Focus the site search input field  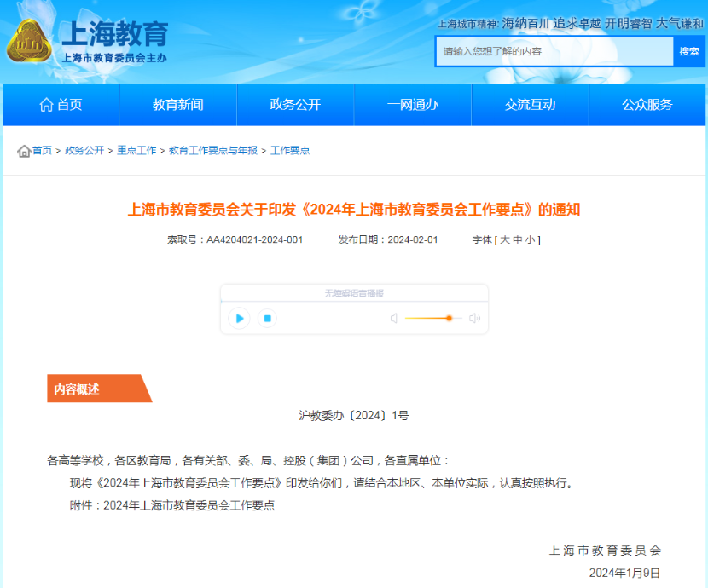554,51
